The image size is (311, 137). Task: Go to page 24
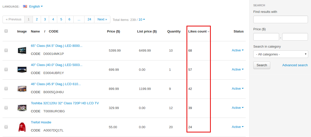[x=89, y=19]
